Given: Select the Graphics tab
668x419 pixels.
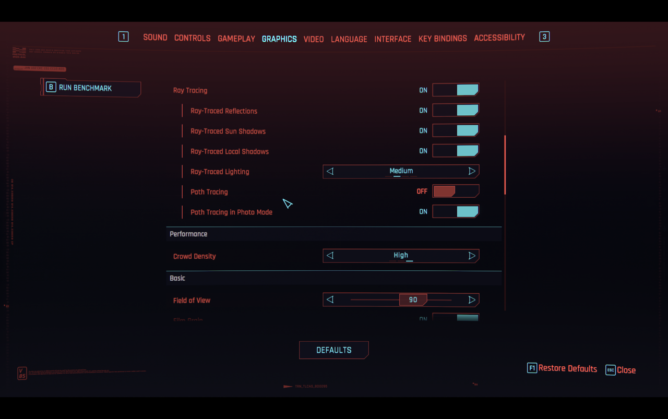Looking at the screenshot, I should click(x=279, y=39).
